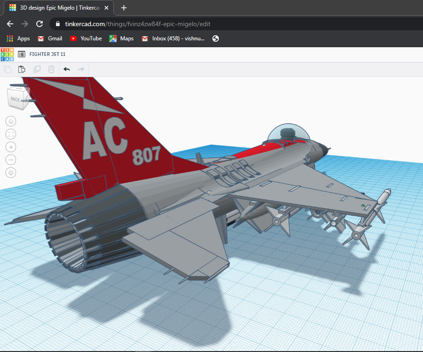The height and width of the screenshot is (352, 423).
Task: Click the Zoom in plus icon
Action: [x=11, y=147]
